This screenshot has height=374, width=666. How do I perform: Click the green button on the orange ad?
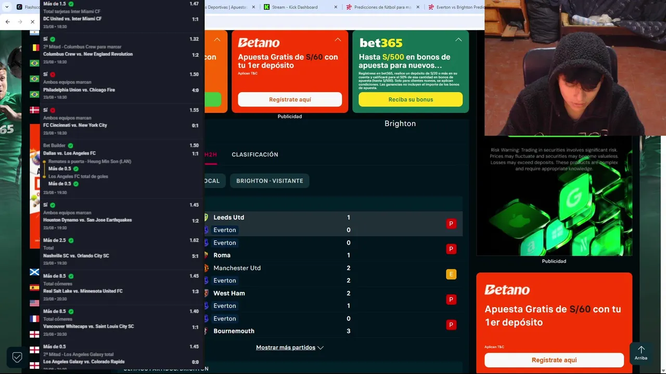click(213, 99)
